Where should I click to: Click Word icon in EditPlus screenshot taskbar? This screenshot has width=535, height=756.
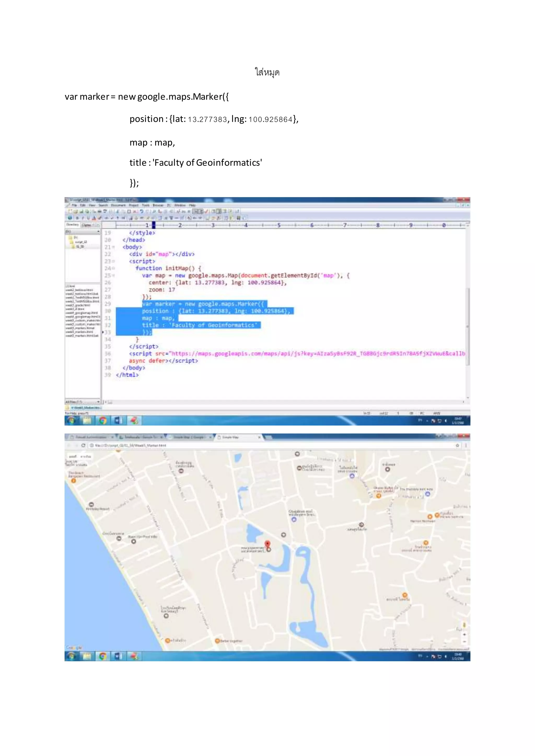pyautogui.click(x=118, y=421)
